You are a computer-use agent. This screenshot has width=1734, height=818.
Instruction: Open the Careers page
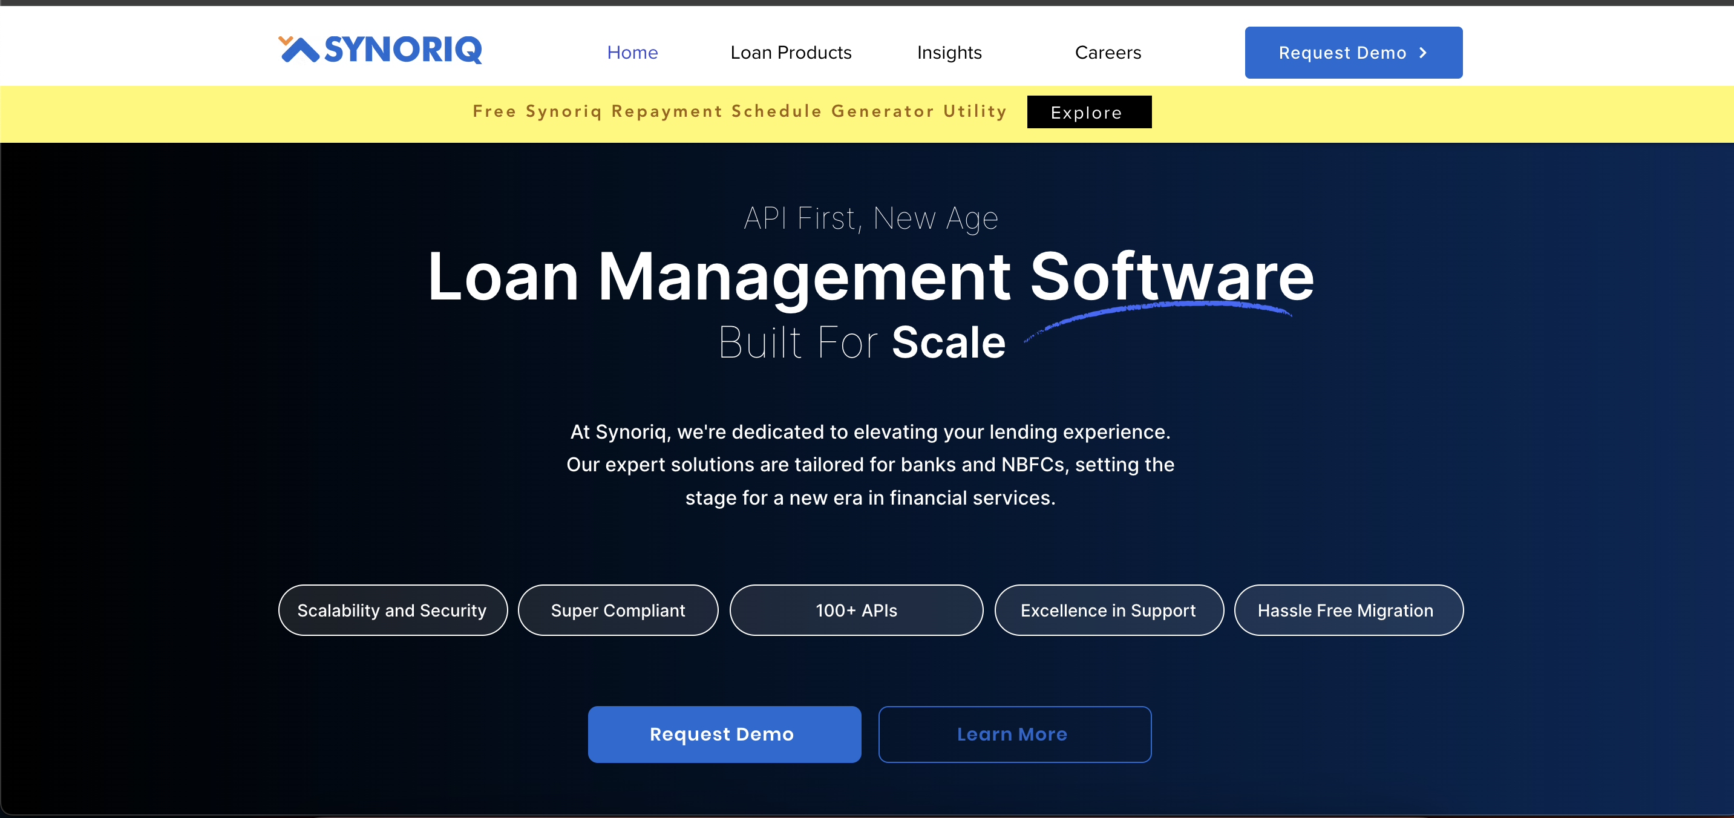pyautogui.click(x=1107, y=53)
